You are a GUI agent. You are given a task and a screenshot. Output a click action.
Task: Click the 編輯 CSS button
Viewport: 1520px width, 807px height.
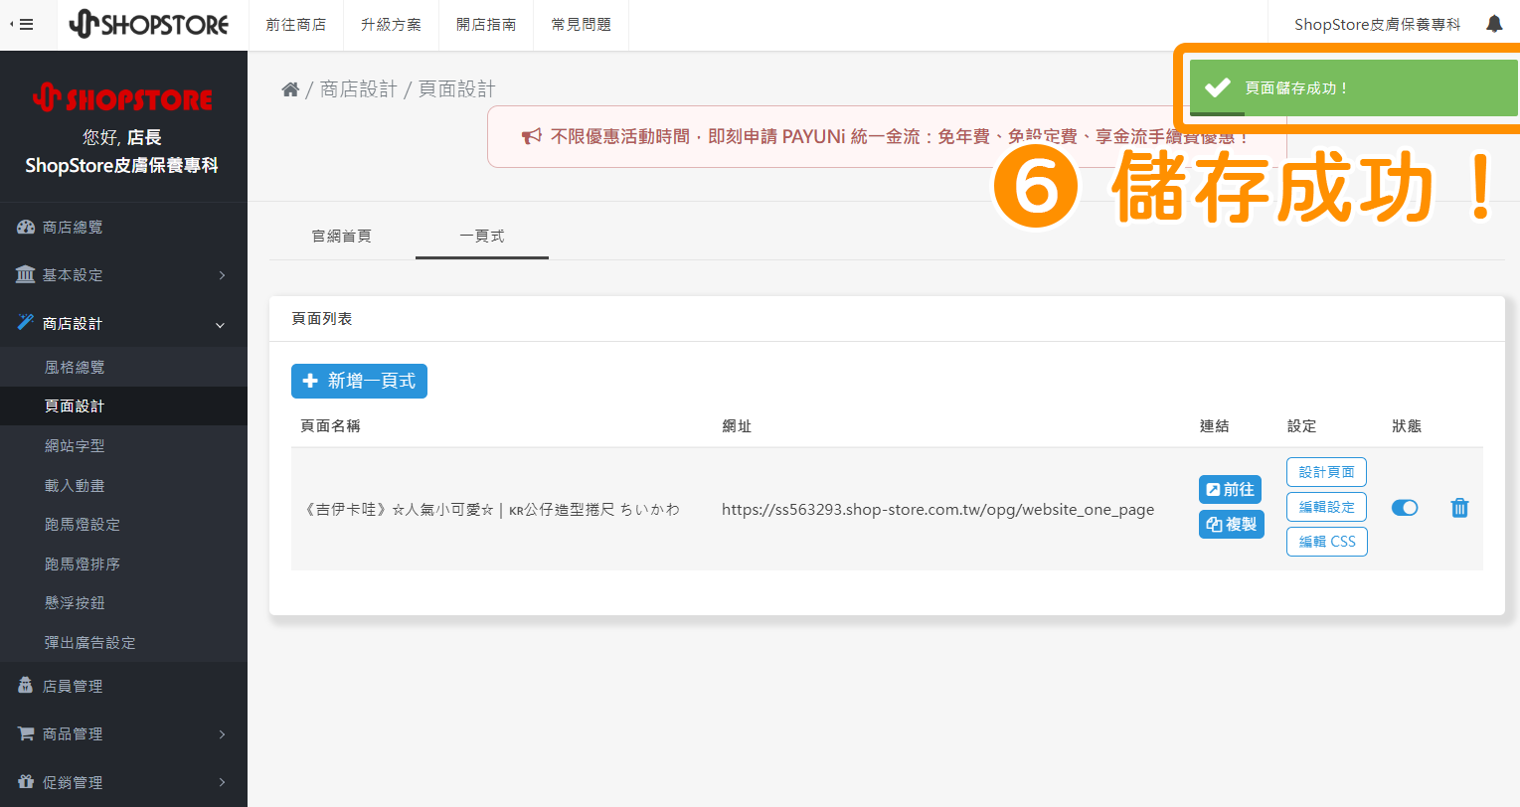point(1326,542)
